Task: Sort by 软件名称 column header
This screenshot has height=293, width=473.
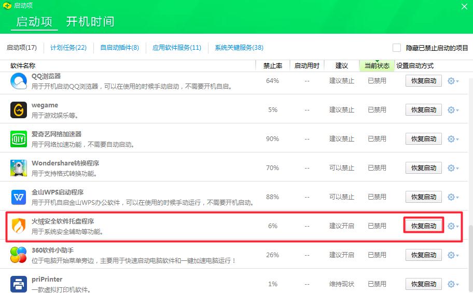Action: coord(23,66)
